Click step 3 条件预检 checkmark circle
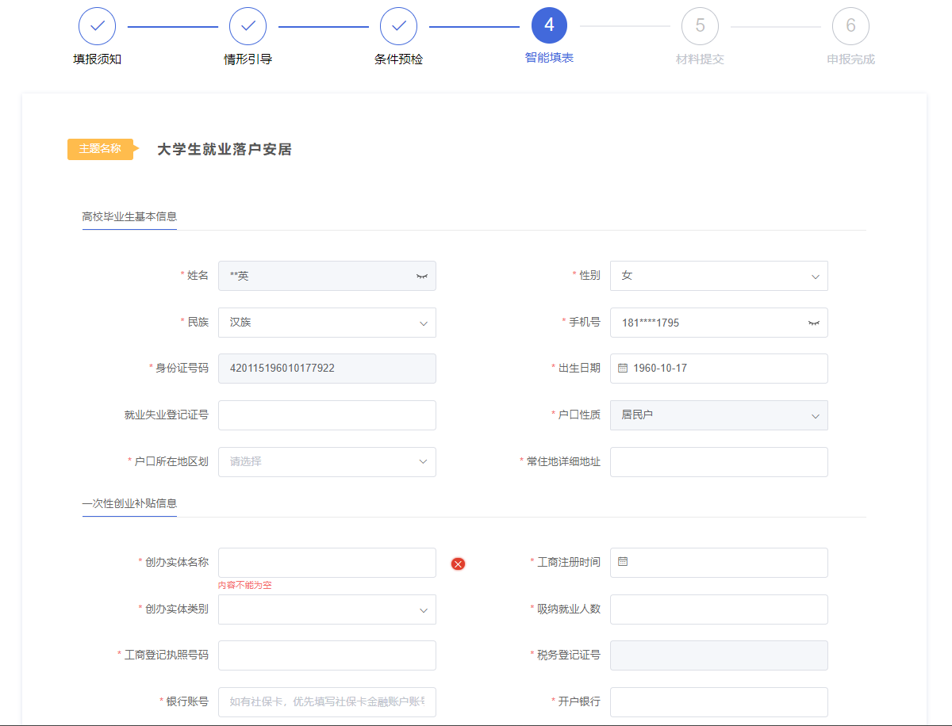The height and width of the screenshot is (726, 952). tap(398, 26)
